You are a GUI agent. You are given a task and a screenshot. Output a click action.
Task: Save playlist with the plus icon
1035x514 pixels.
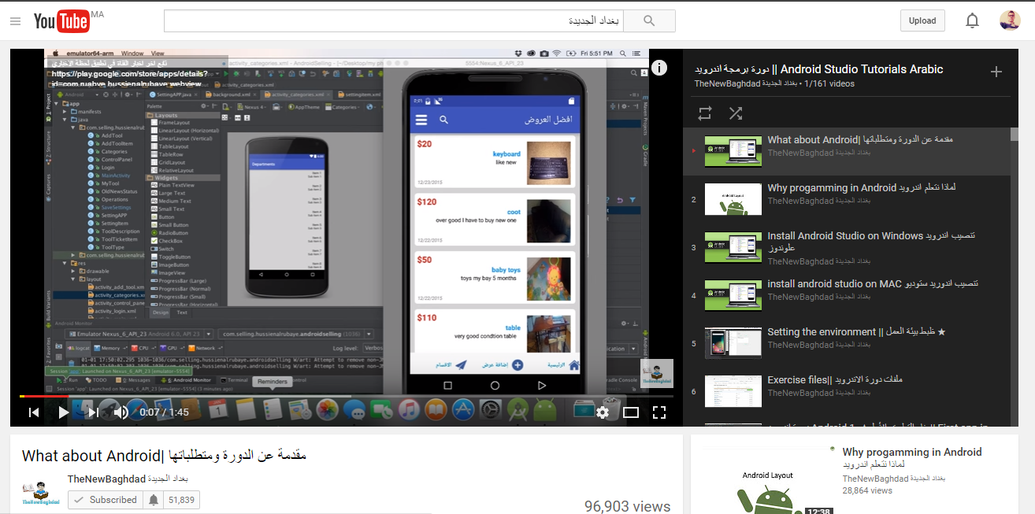click(996, 72)
